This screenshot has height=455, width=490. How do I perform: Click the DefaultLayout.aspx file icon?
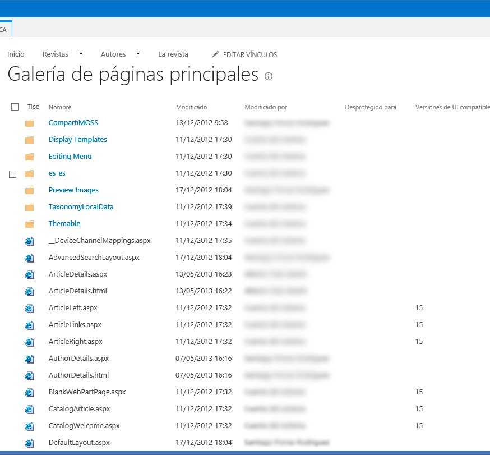pyautogui.click(x=30, y=443)
